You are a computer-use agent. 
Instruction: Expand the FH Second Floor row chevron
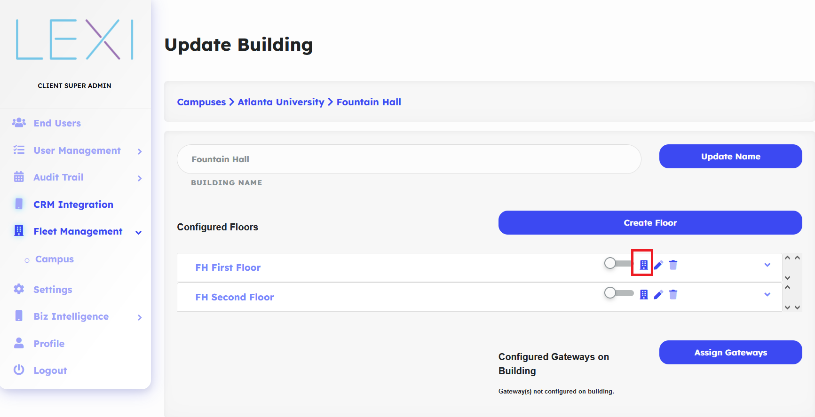pyautogui.click(x=767, y=295)
